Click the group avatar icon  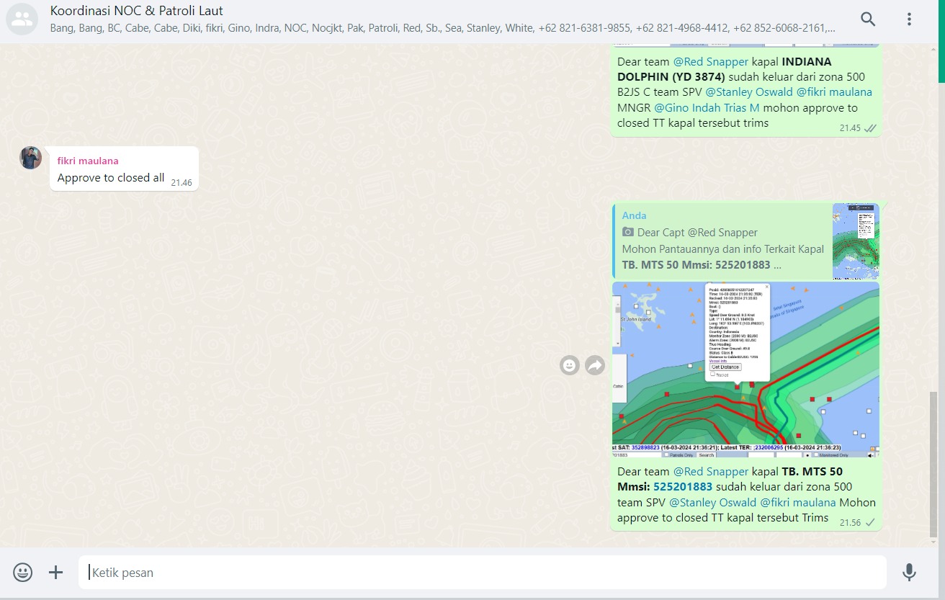pyautogui.click(x=22, y=19)
